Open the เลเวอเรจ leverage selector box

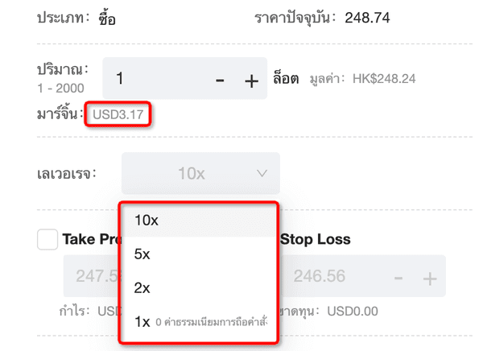200,173
